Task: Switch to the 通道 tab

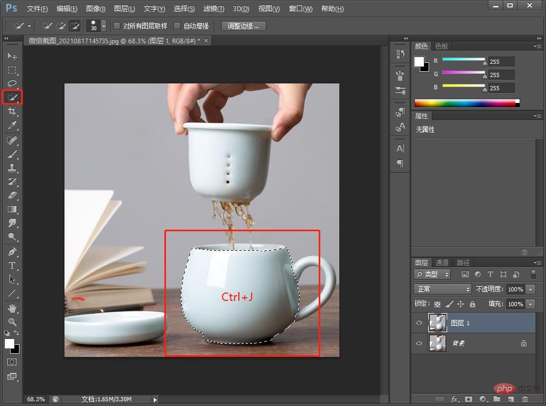Action: tap(442, 263)
